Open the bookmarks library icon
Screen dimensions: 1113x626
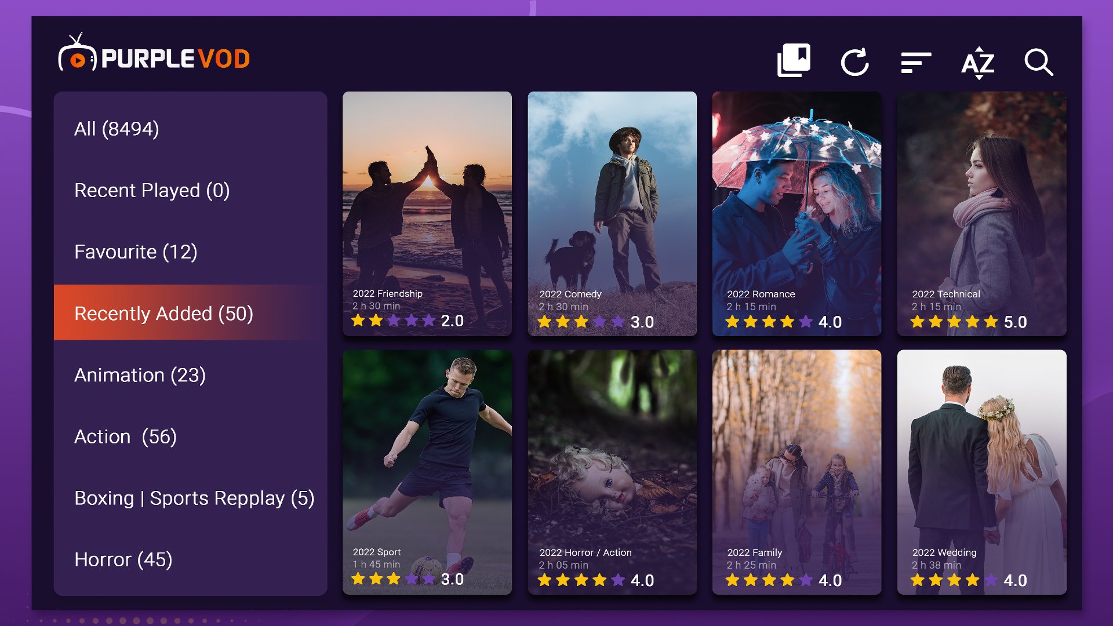(x=794, y=60)
